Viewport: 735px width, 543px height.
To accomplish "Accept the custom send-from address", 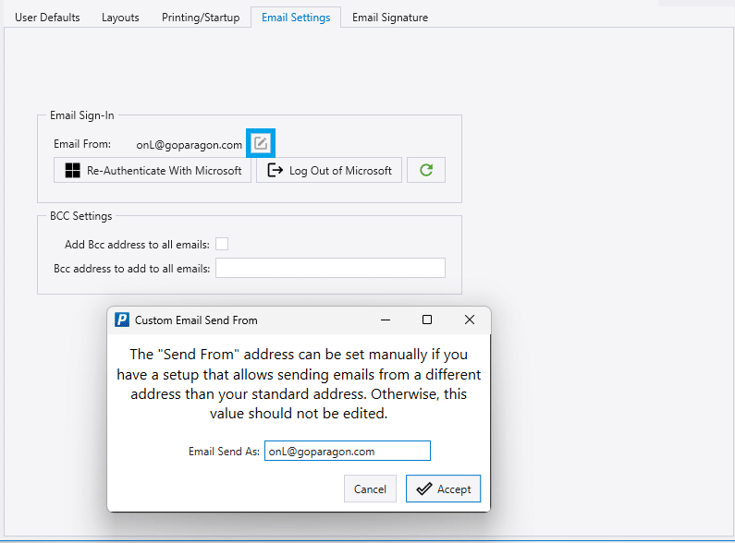I will (x=443, y=489).
